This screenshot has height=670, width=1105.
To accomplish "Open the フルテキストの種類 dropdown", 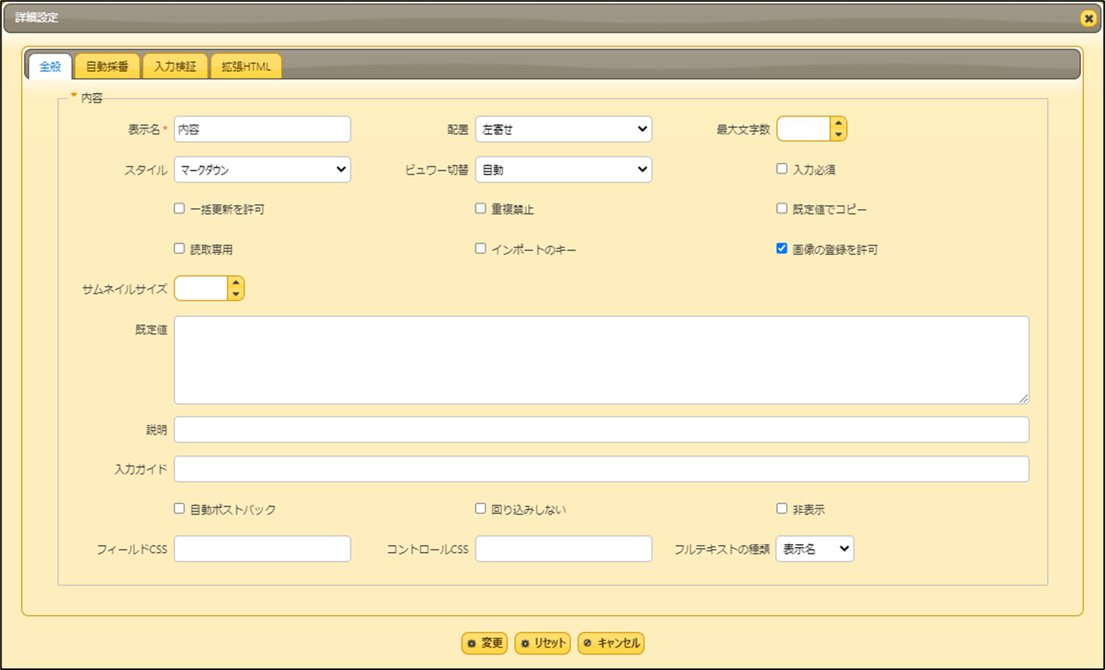I will (814, 549).
